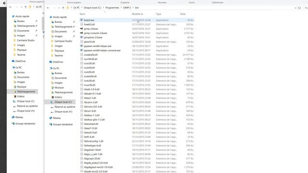Click the up arrow in the back window toolbar

point(26,7)
